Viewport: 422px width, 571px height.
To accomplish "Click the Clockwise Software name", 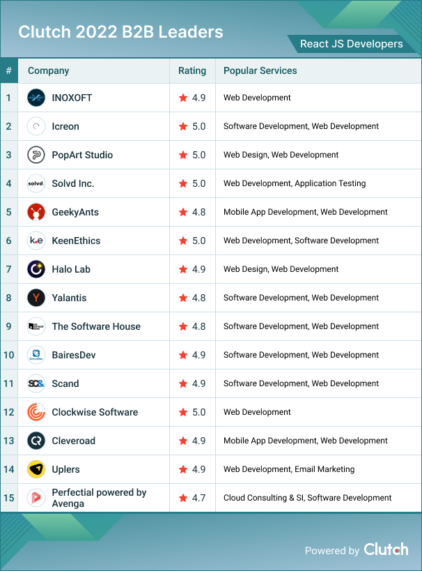I will coord(95,412).
